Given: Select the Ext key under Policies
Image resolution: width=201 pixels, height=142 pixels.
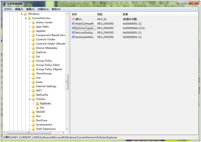Looking at the screenshot, I should click(42, 108).
